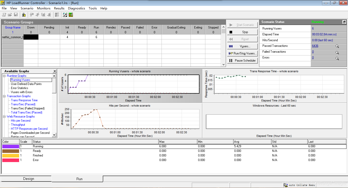The height and width of the screenshot is (188, 348).
Task: Select User Defined Data Points graph
Action: pyautogui.click(x=26, y=84)
